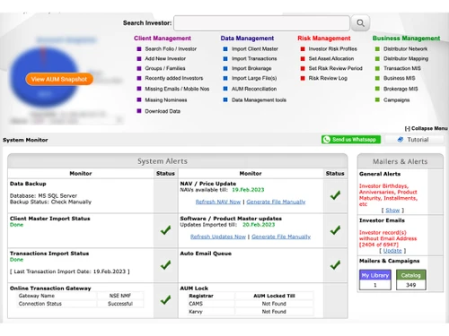Show general alerts via Show link
This screenshot has width=449, height=336.
(x=392, y=211)
